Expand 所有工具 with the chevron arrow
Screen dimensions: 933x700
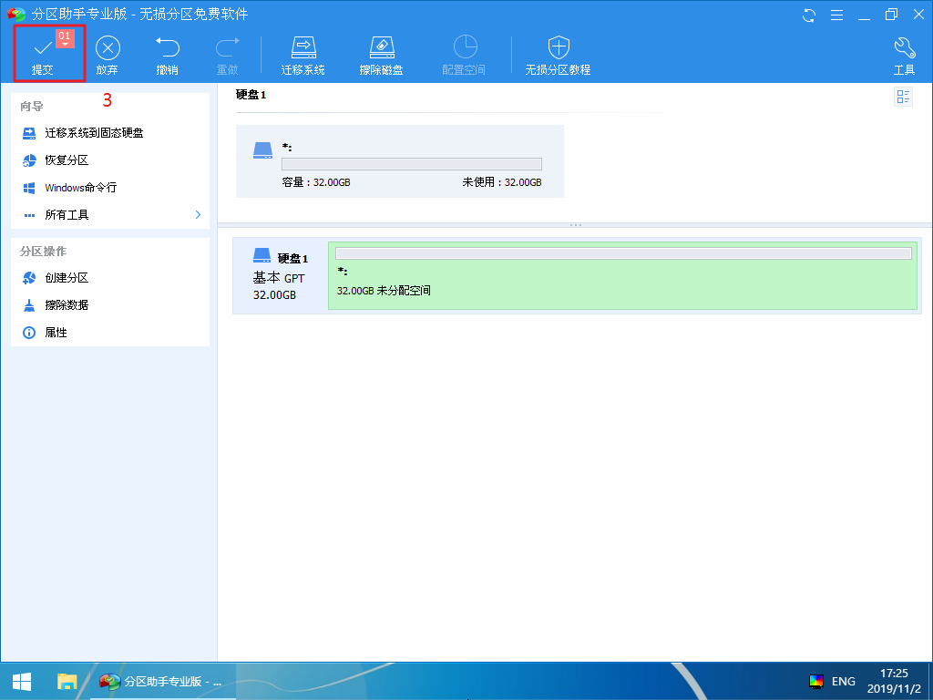(198, 215)
